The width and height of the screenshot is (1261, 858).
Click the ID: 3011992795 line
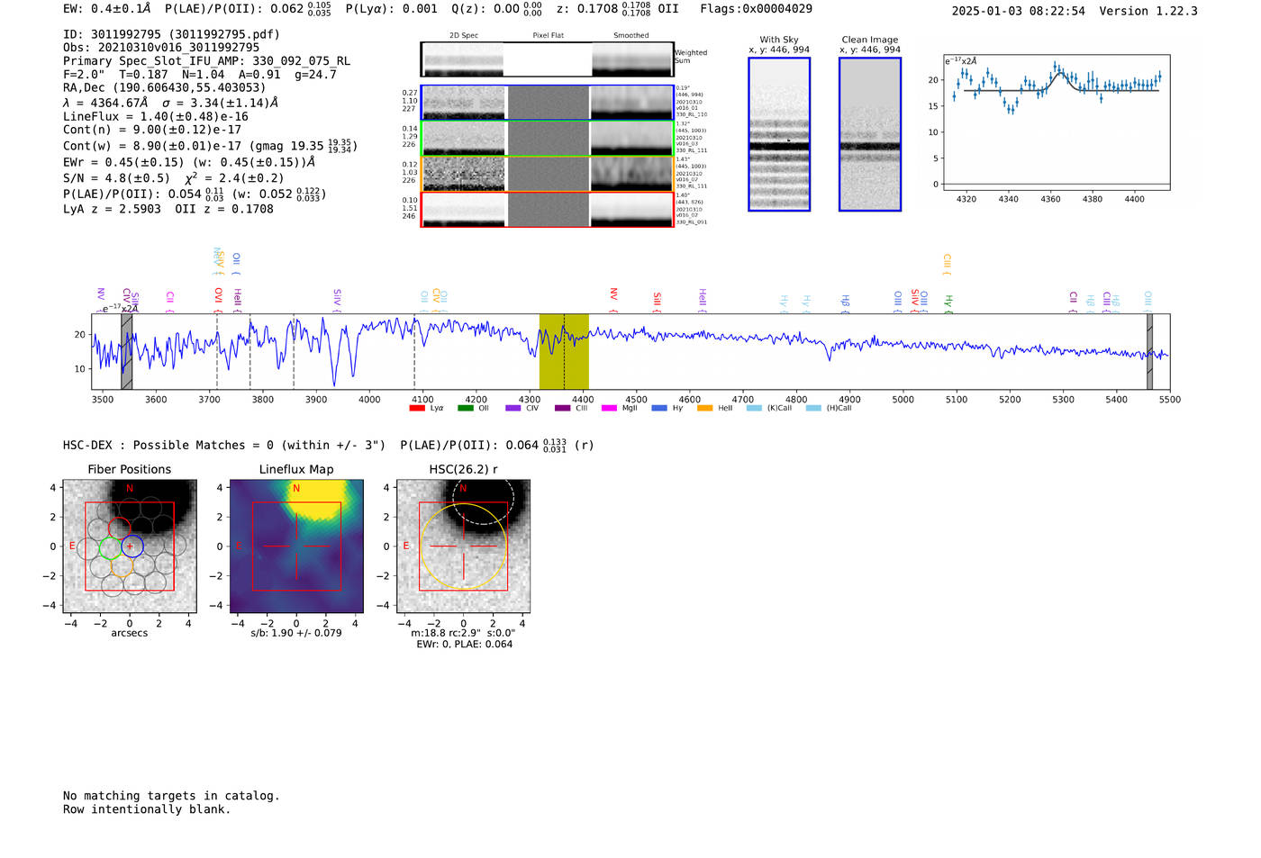pyautogui.click(x=171, y=34)
